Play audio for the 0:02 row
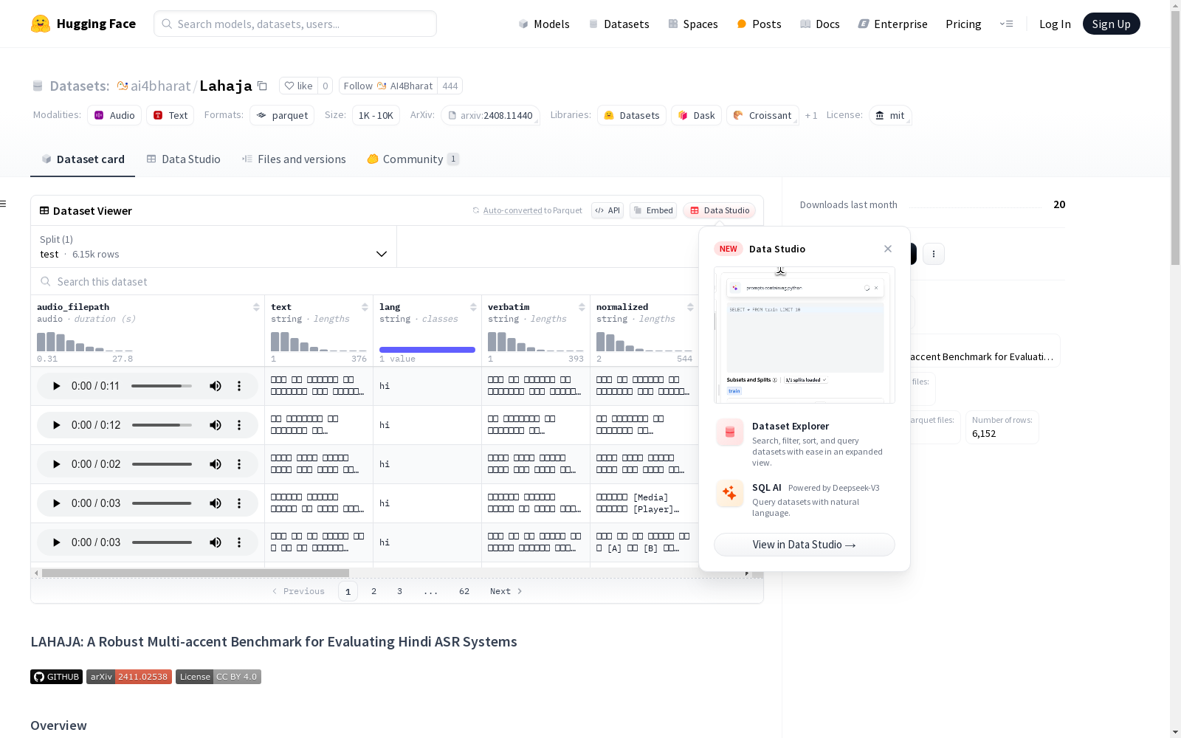Image resolution: width=1181 pixels, height=738 pixels. click(x=56, y=464)
